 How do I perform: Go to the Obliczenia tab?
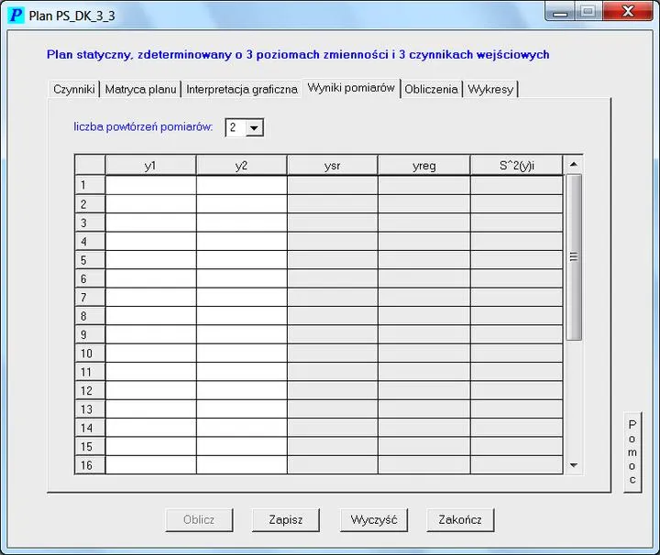tap(431, 90)
